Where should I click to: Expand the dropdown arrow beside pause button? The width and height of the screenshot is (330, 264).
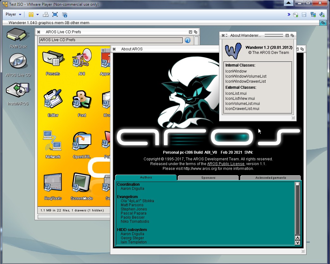37,15
